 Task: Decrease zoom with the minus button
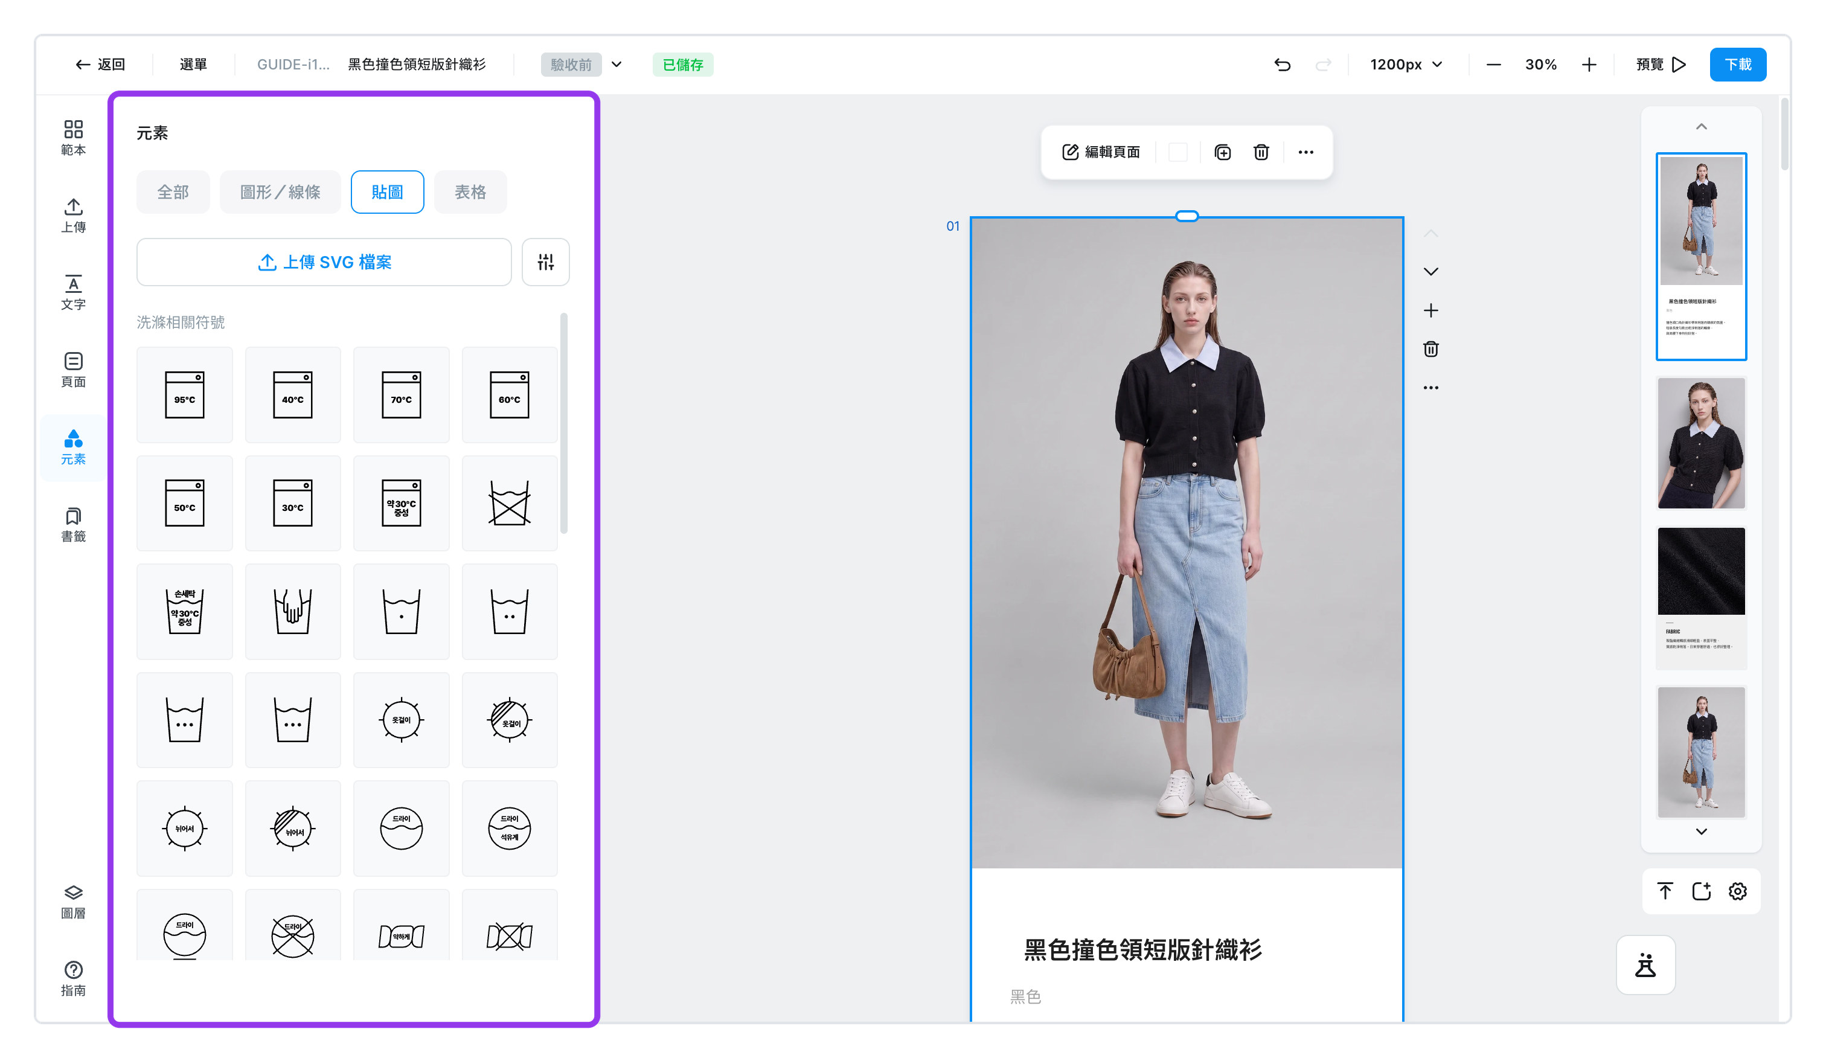click(x=1493, y=65)
